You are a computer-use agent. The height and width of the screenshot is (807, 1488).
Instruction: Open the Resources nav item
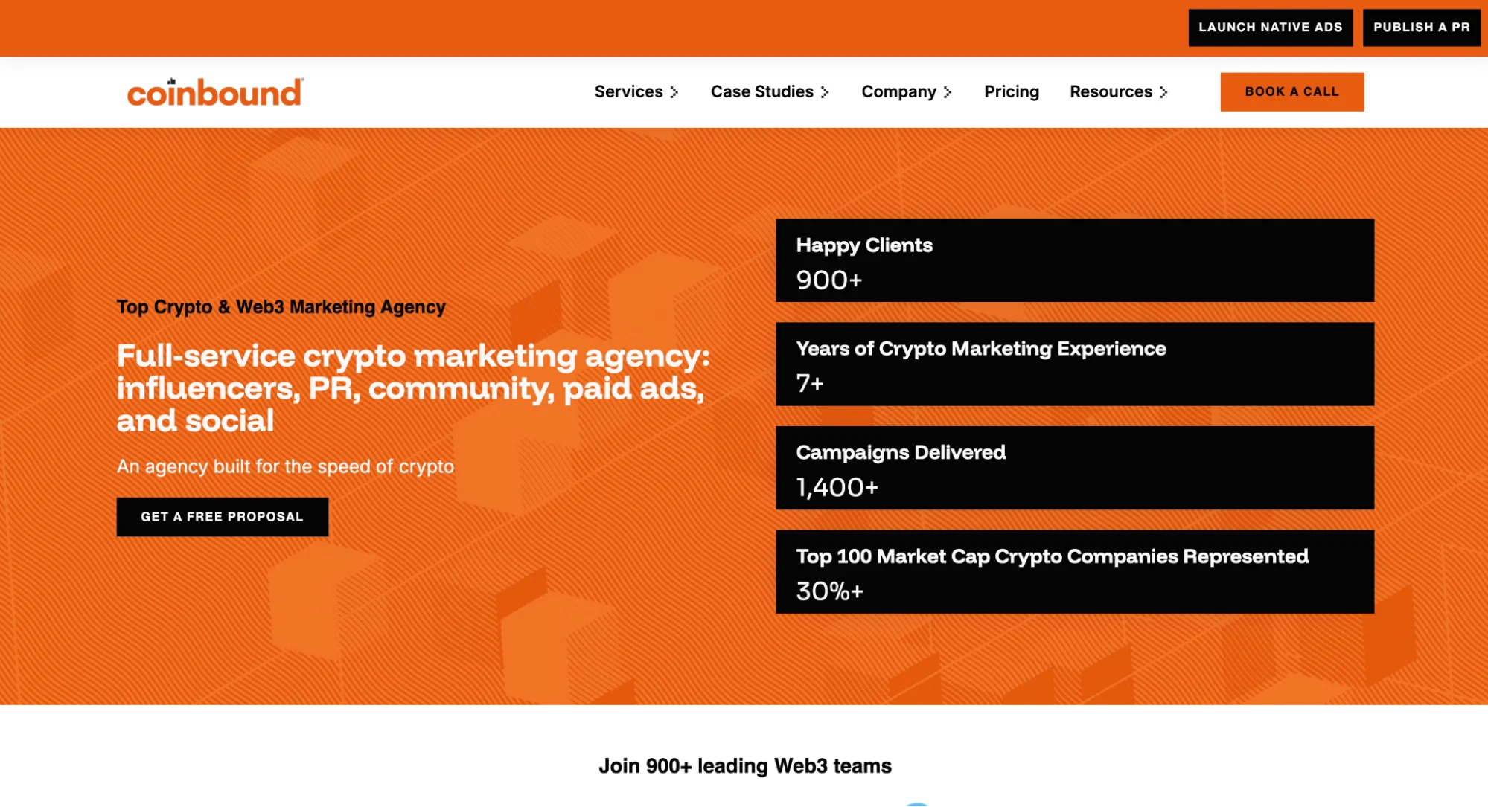(1111, 91)
